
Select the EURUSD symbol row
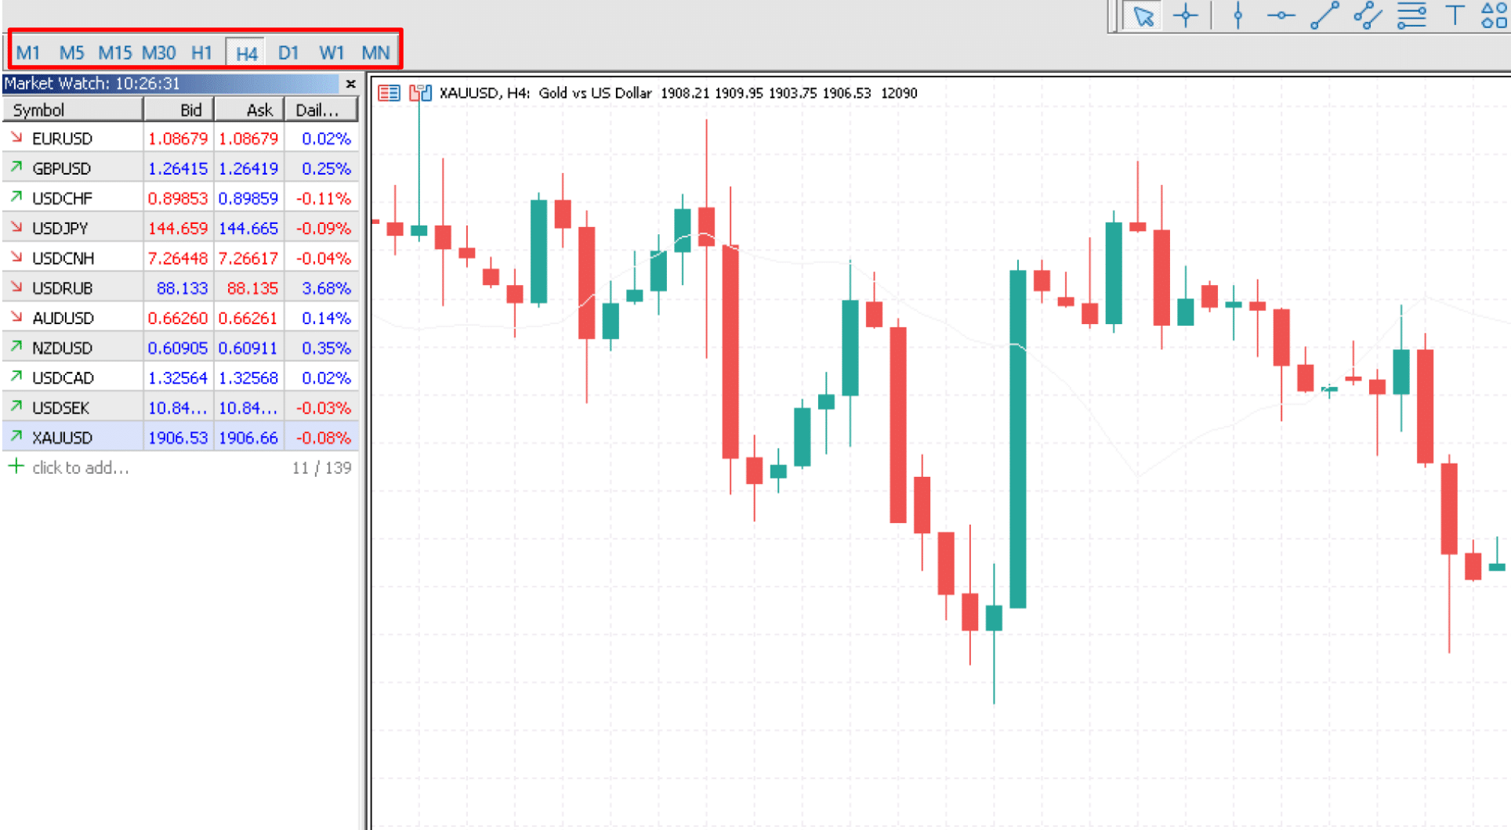click(x=180, y=139)
